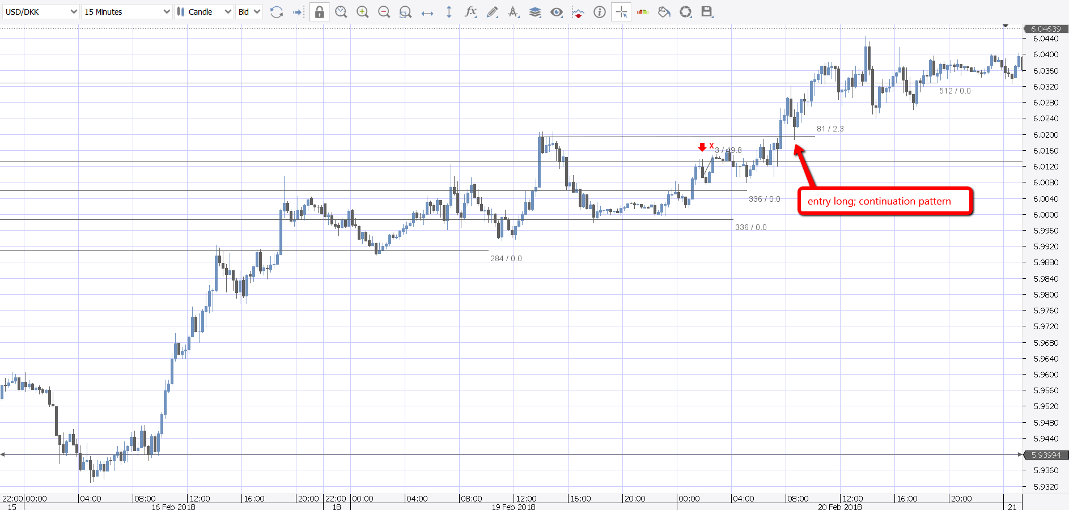The image size is (1069, 510).
Task: Click the 3 / 49.8 line label
Action: pyautogui.click(x=728, y=150)
